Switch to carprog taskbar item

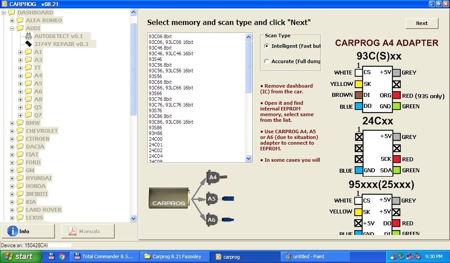[245, 256]
